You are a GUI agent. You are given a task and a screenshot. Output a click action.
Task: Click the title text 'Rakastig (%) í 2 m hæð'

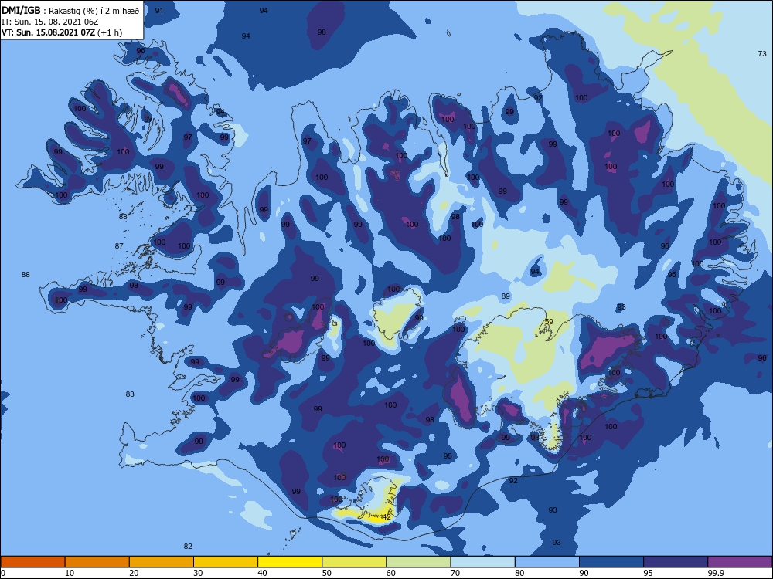click(94, 11)
